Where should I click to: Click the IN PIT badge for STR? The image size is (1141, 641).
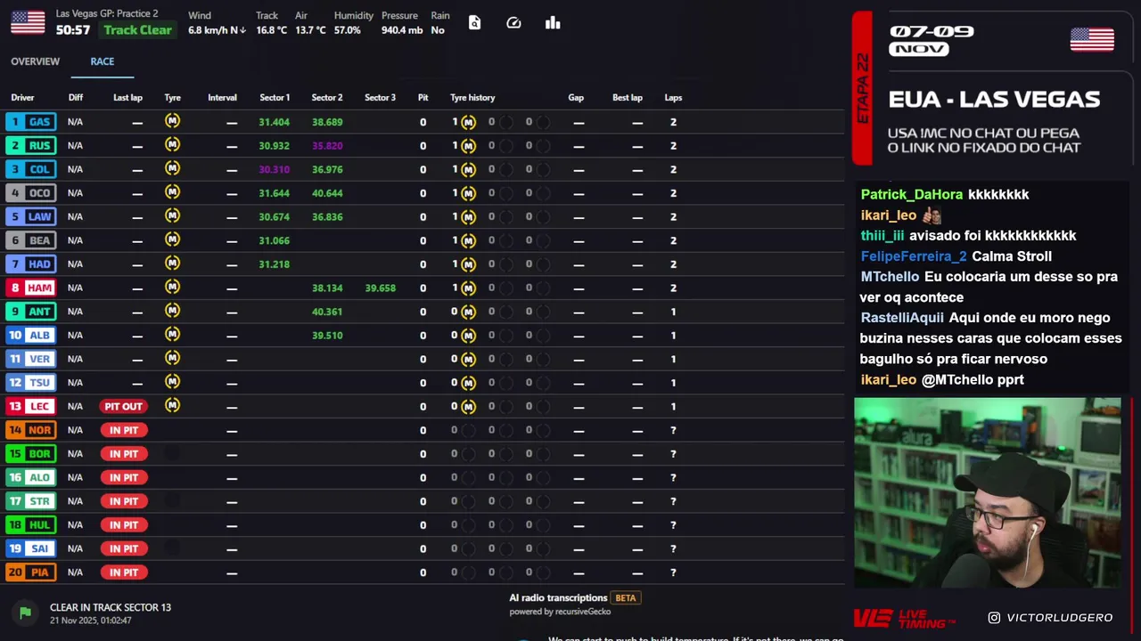pos(124,501)
